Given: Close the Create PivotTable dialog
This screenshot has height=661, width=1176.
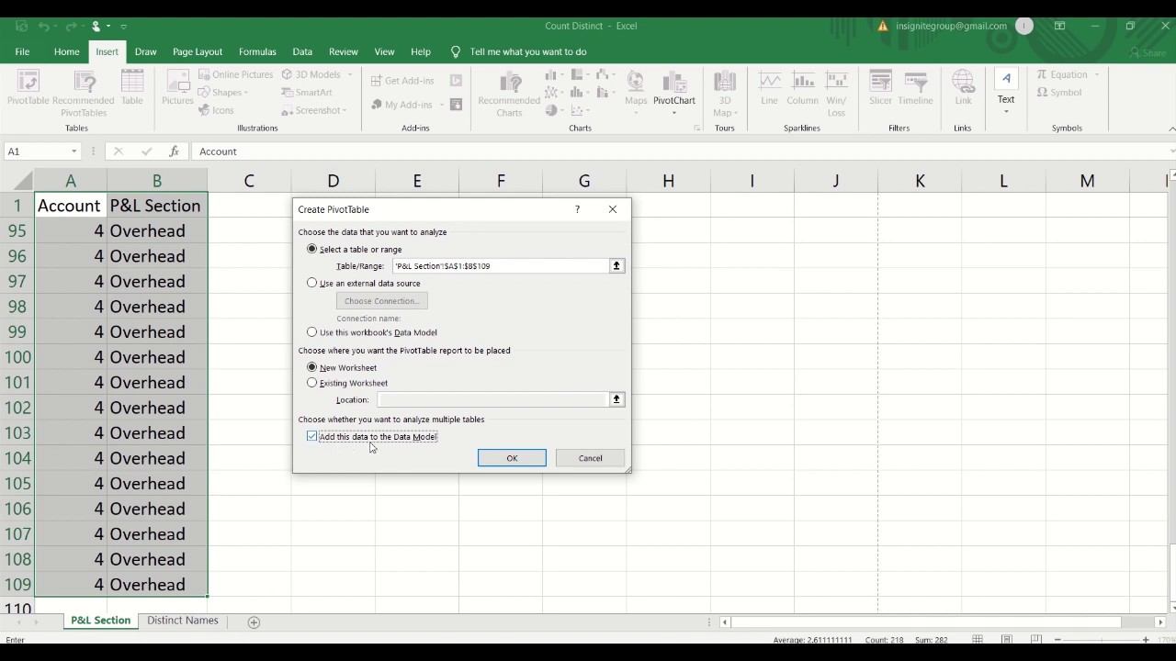Looking at the screenshot, I should pos(613,209).
